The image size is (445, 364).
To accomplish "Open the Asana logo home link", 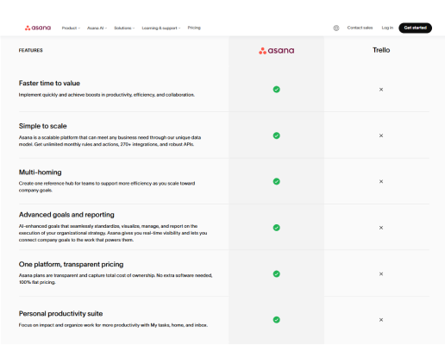I will click(x=38, y=28).
